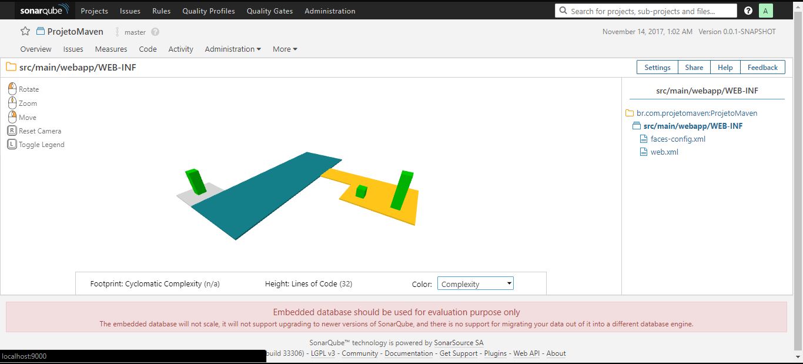Click the Height: Lines of Code label
Screen dimensions: 803x364
(309, 283)
